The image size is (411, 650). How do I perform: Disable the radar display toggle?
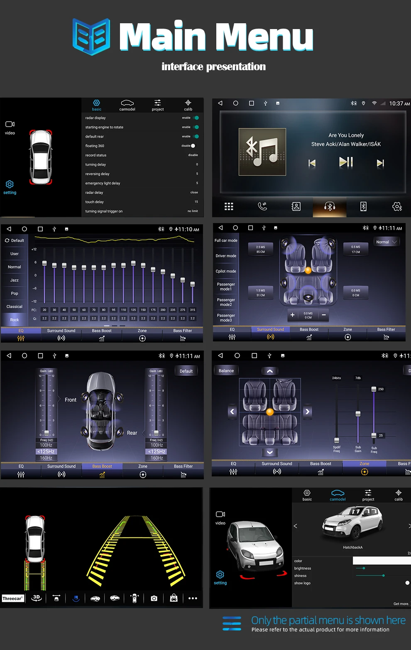196,118
